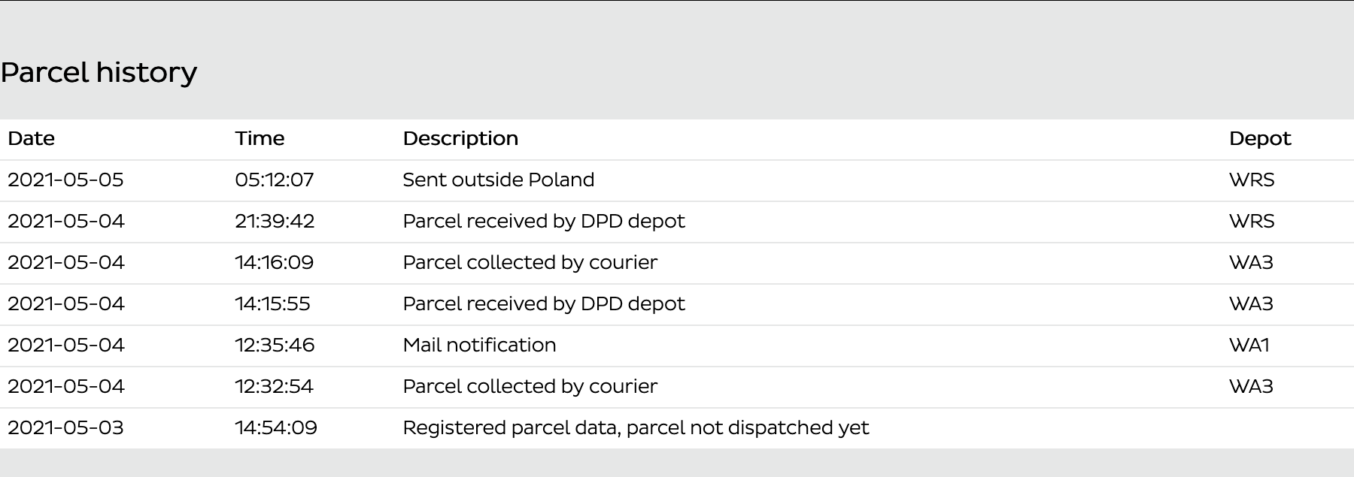Image resolution: width=1354 pixels, height=477 pixels.
Task: Click WA3 depot beside 12:32:54 entry
Action: coord(1251,386)
